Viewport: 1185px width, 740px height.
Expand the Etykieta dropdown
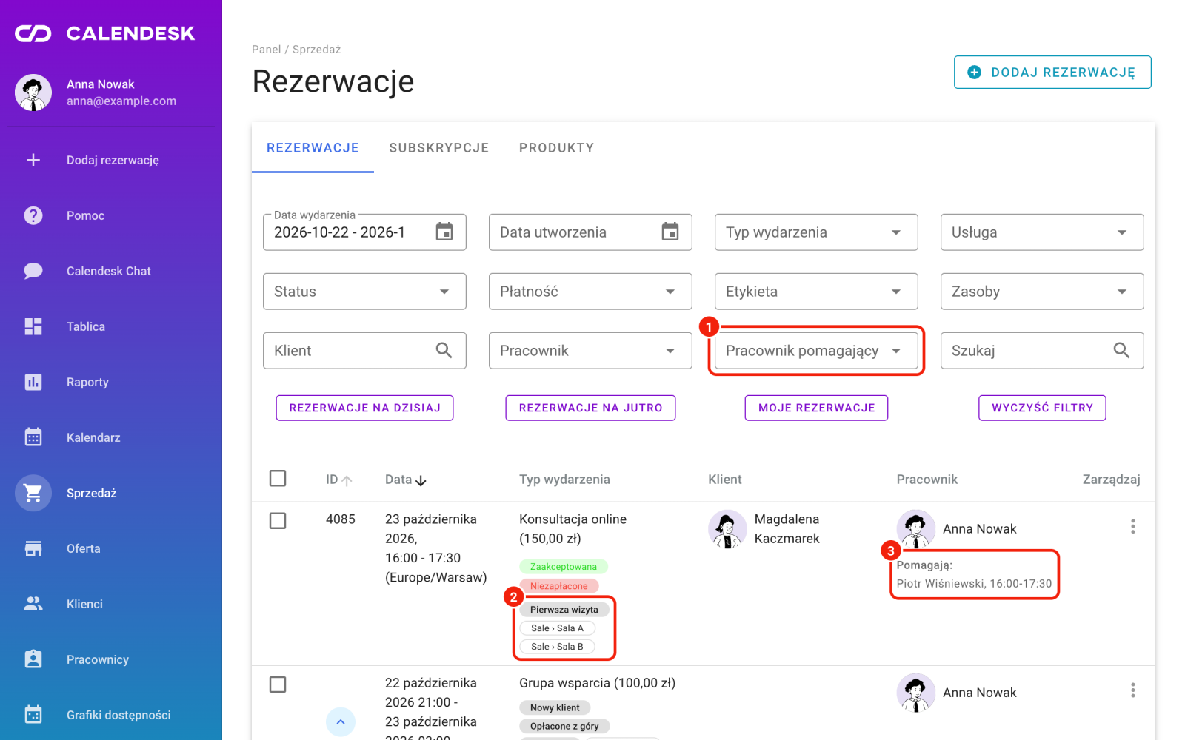click(816, 292)
